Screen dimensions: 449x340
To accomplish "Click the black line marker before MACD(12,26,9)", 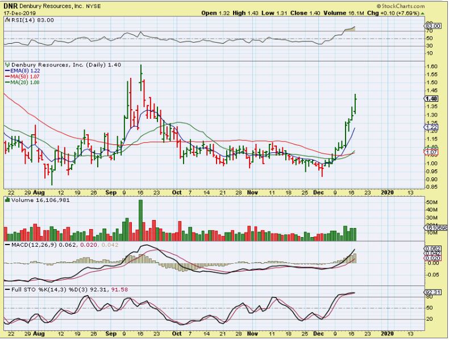I will tap(7, 245).
